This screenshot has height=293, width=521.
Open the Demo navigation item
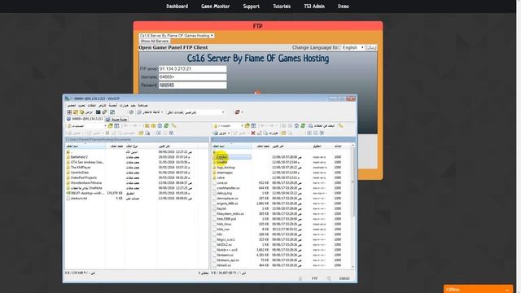pyautogui.click(x=344, y=7)
